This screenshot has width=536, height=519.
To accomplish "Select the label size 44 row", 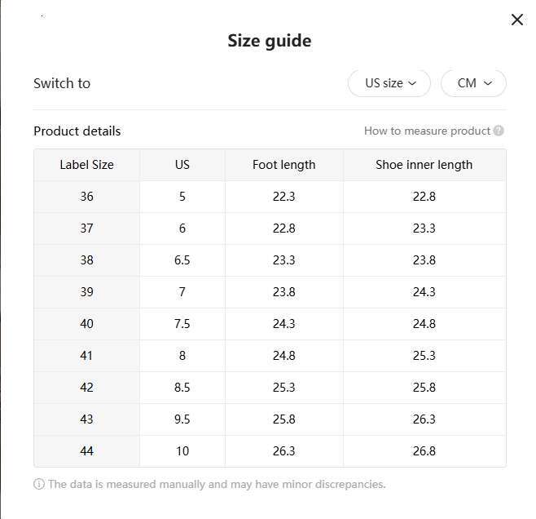I will 86,451.
